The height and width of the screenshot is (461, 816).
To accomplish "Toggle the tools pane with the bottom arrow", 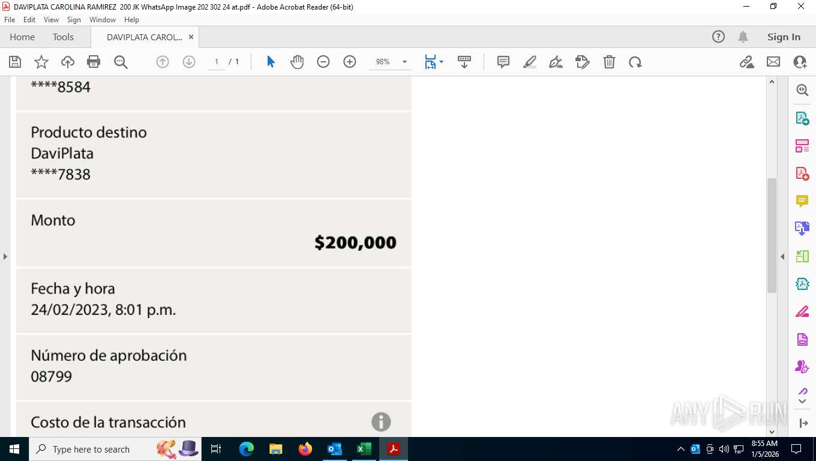I will tap(804, 423).
